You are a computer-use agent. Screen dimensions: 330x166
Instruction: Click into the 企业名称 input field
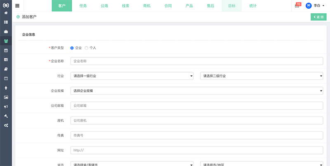(x=196, y=61)
